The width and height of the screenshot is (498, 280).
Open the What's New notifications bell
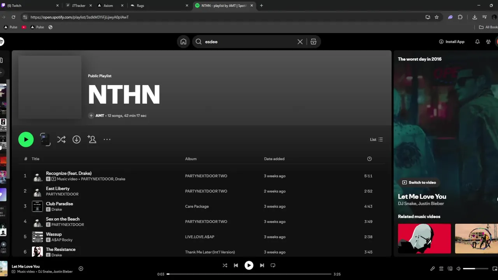coord(477,42)
